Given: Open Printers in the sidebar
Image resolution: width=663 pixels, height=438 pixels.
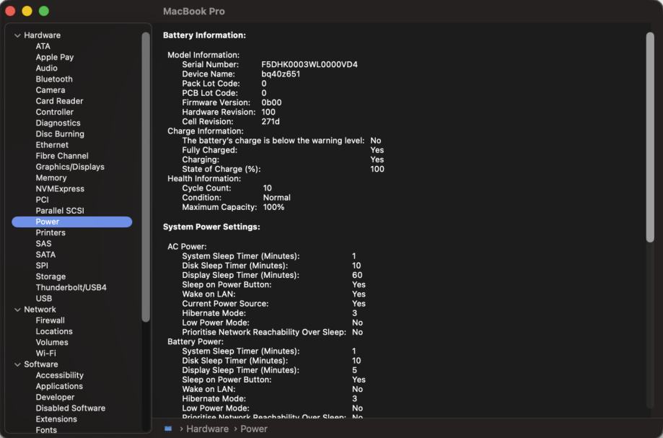Looking at the screenshot, I should coord(51,233).
